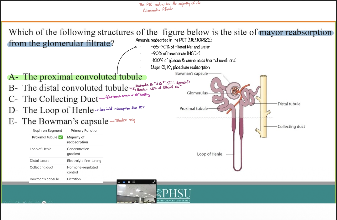
Task: Click the classroom video thumbnail
Action: [137, 194]
